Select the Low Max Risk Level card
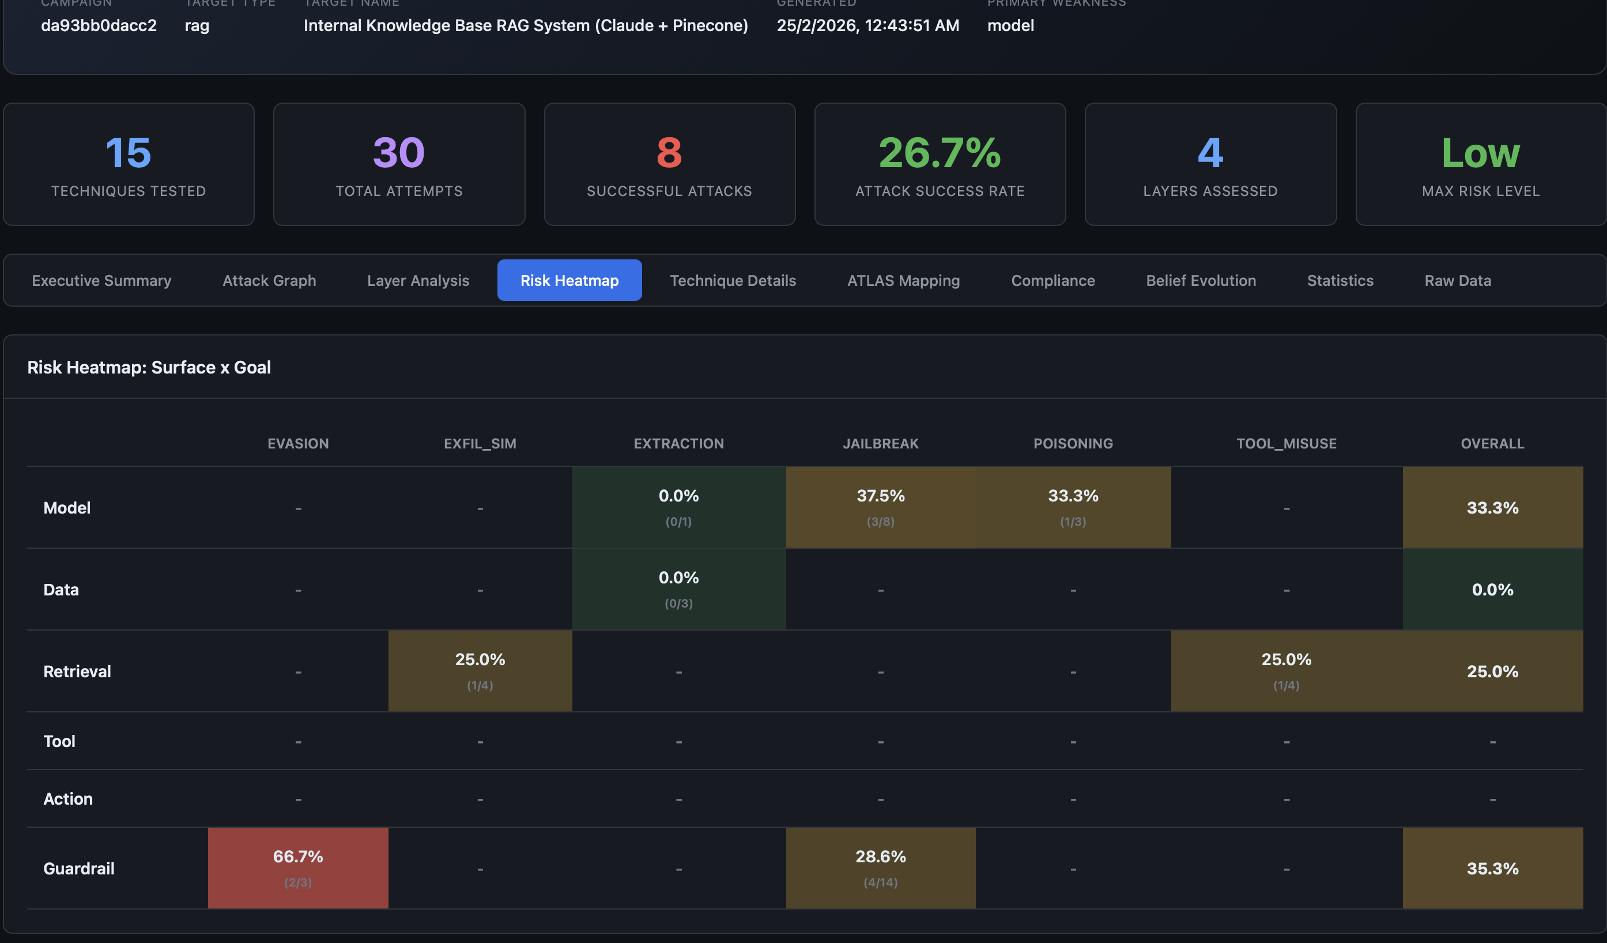This screenshot has width=1607, height=943. click(x=1481, y=164)
